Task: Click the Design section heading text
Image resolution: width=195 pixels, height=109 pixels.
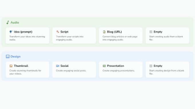Action: click(x=15, y=56)
